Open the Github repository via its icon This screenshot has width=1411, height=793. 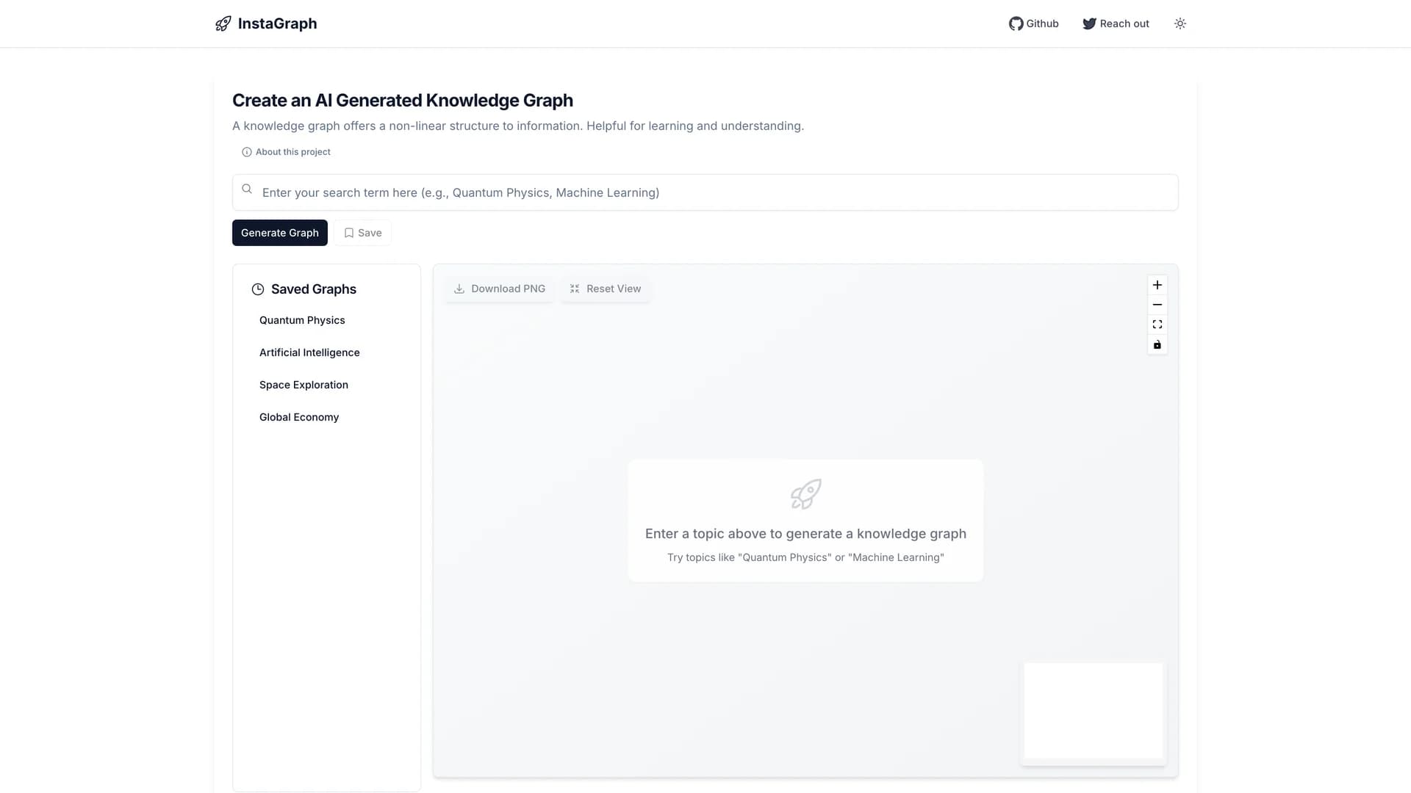(x=1016, y=23)
